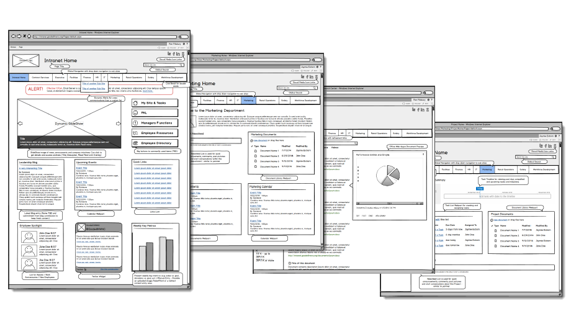Open 'A very interesting Title' blog link

(x=30, y=168)
